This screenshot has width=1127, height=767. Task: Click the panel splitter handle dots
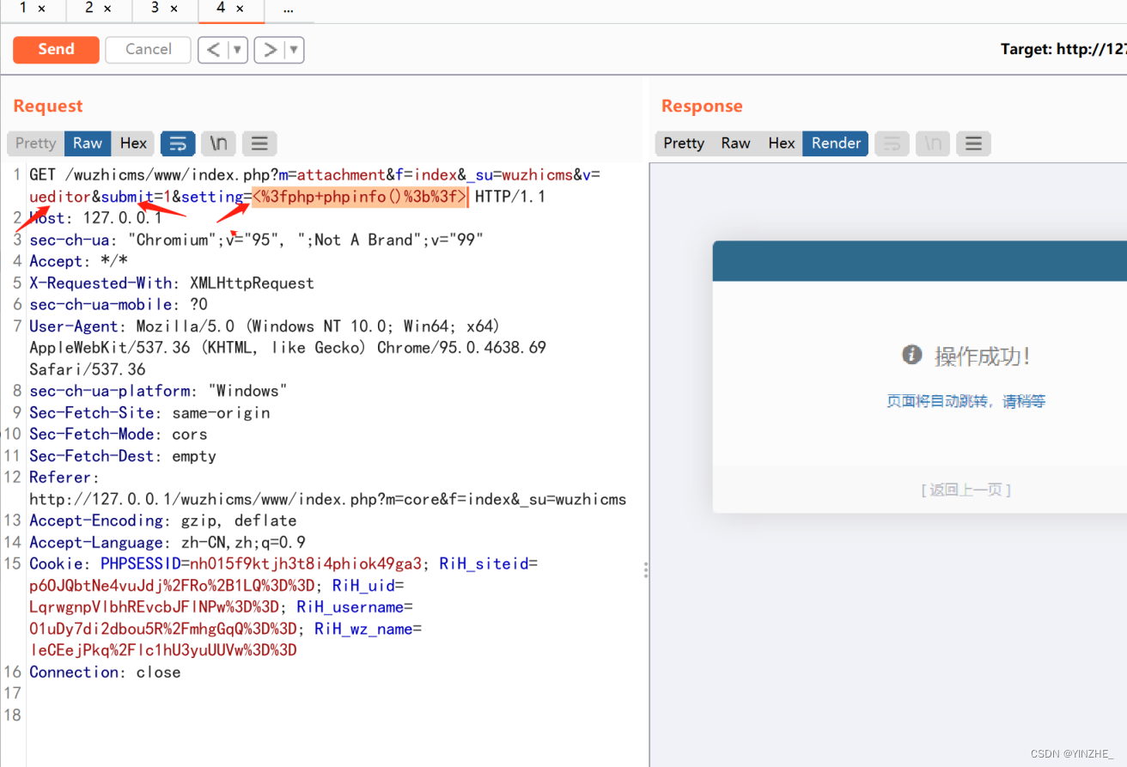(x=645, y=570)
